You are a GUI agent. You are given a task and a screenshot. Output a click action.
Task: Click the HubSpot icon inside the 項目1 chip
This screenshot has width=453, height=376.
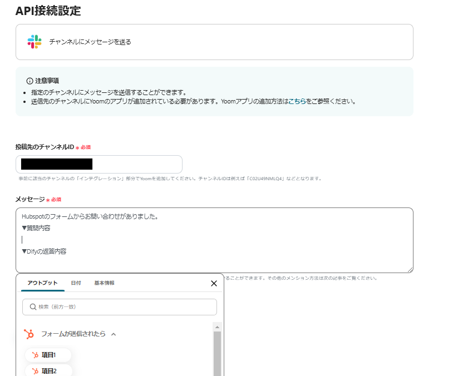(x=35, y=355)
